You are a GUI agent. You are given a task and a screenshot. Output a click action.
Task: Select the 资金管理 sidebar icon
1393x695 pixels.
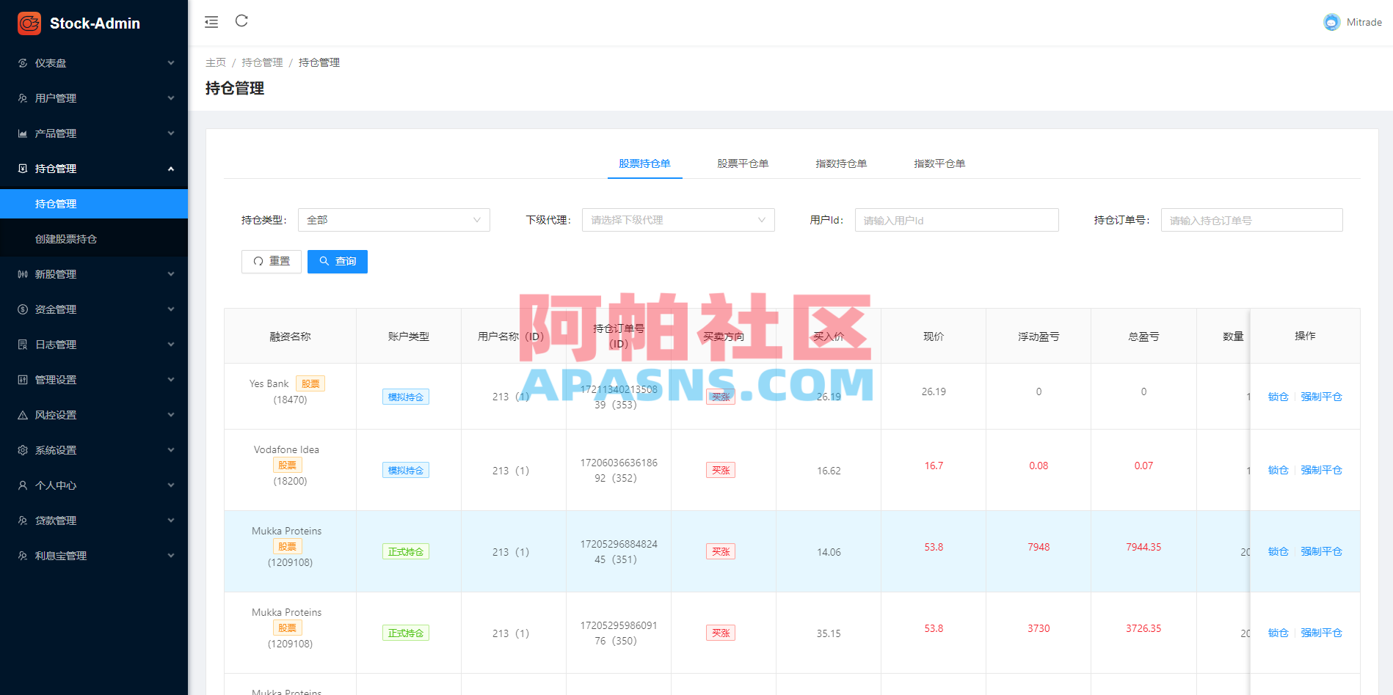[22, 309]
